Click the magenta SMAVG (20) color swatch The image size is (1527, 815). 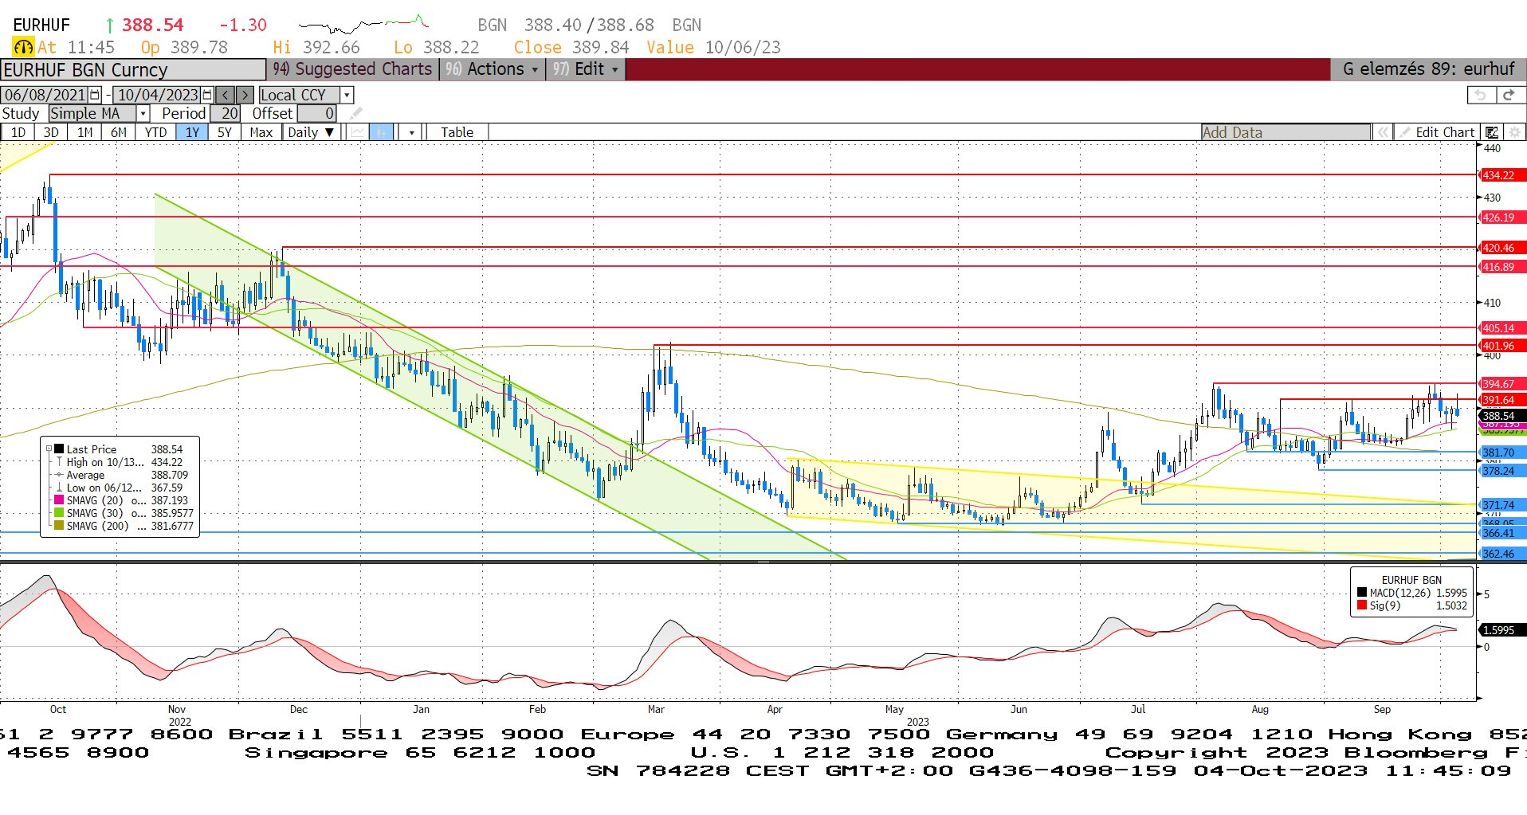(x=59, y=500)
